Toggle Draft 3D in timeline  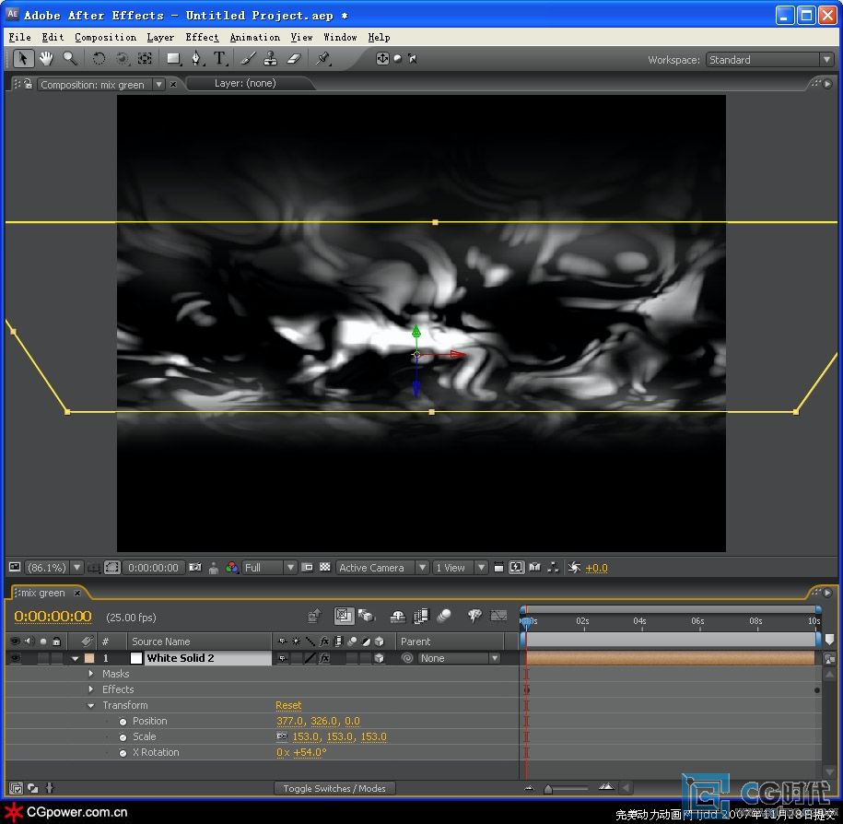click(x=367, y=616)
